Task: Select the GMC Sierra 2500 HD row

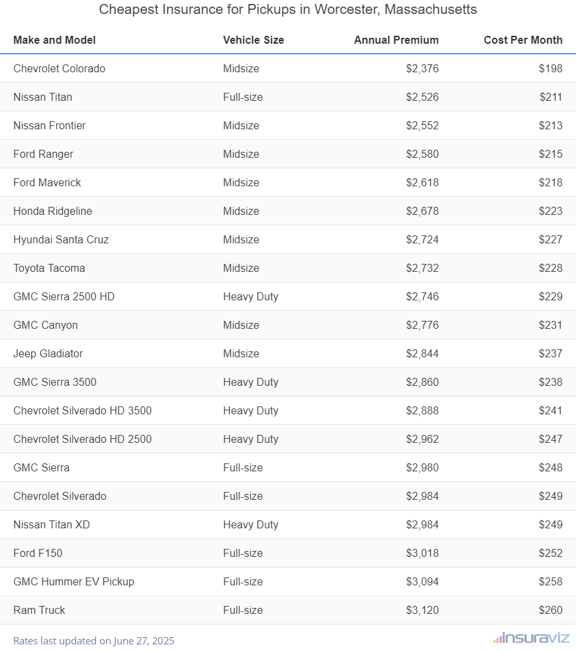Action: pyautogui.click(x=287, y=296)
